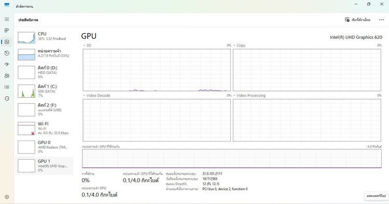Open the Startup apps page icon

click(x=7, y=65)
